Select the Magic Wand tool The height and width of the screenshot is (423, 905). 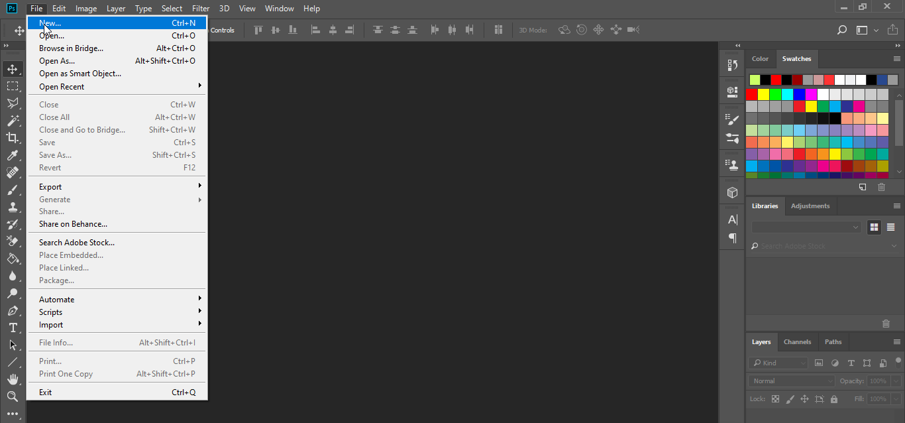tap(13, 121)
